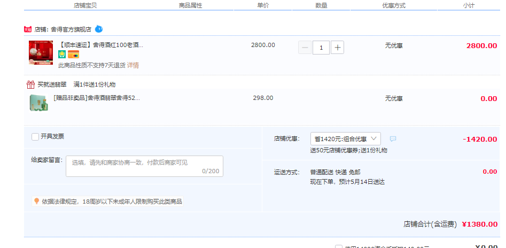Screen dimensions: 506x248
Task: Open the store discount comment bubble icon
Action: [393, 139]
